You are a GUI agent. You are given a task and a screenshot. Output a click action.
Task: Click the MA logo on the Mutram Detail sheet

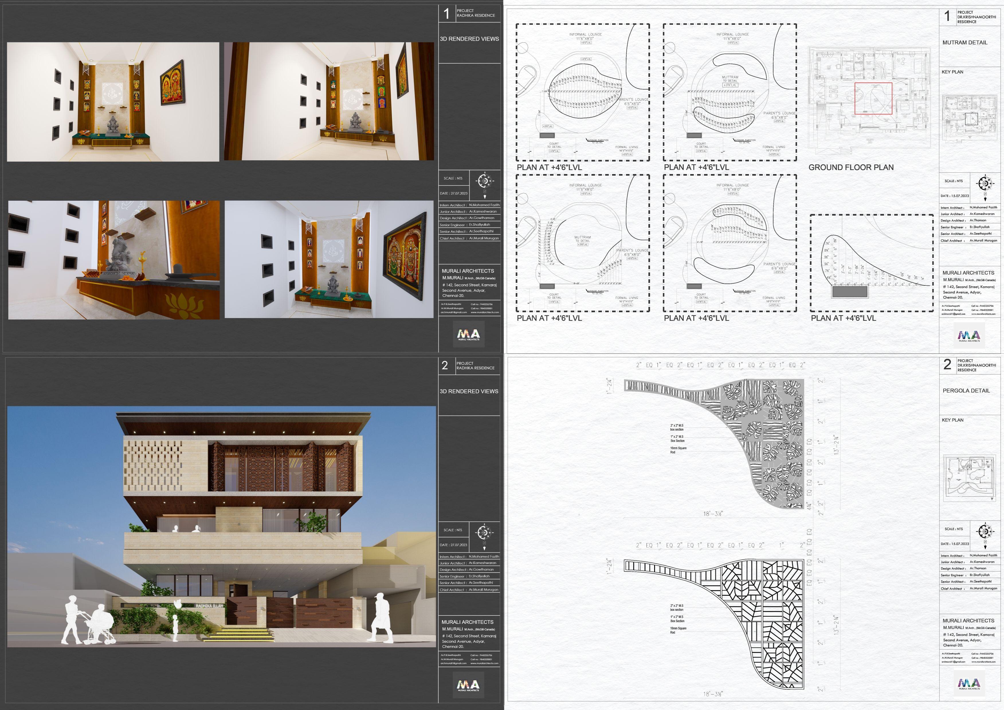point(969,336)
